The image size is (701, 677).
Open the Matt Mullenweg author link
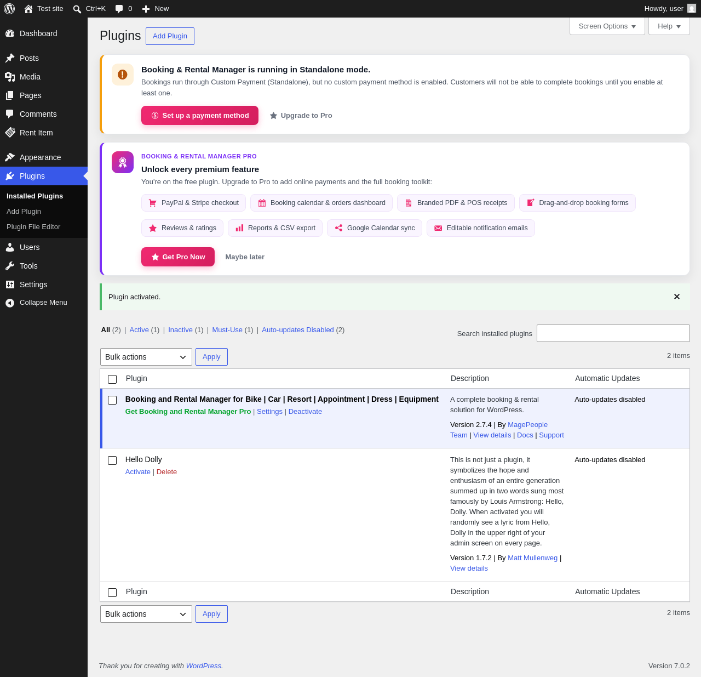click(x=532, y=558)
